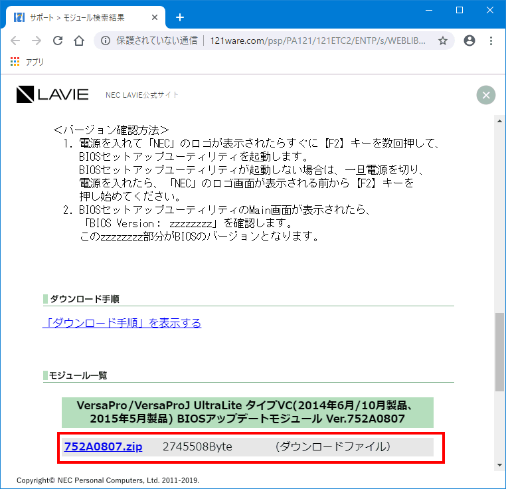Go to the browser home page
This screenshot has width=506, height=489.
79,41
